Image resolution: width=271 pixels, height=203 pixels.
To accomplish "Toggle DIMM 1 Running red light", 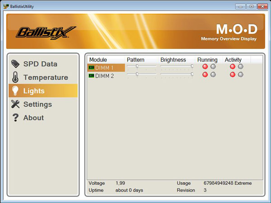I will (205, 66).
